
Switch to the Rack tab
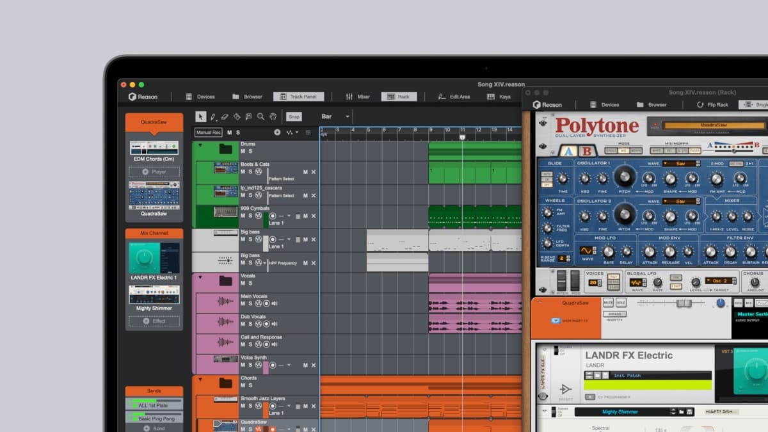pos(399,97)
